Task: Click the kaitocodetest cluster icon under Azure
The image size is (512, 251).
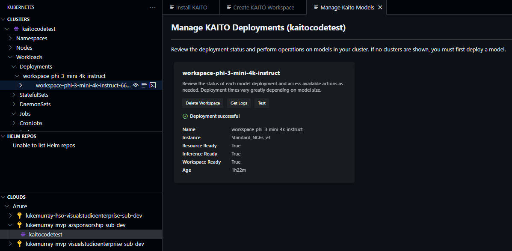Action: tap(23, 234)
